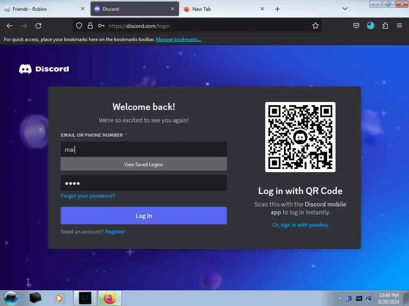
Task: Open the Firefox account avatar icon
Action: tap(371, 25)
